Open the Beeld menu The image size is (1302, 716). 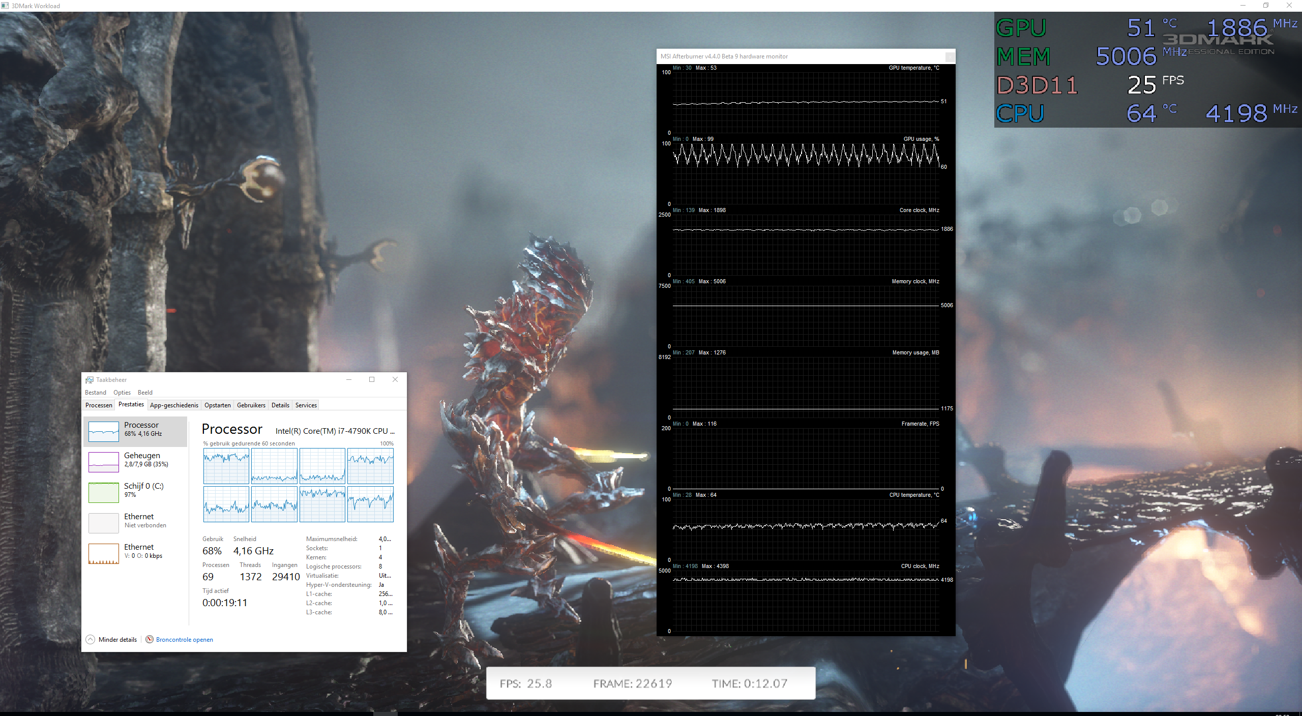tap(145, 393)
